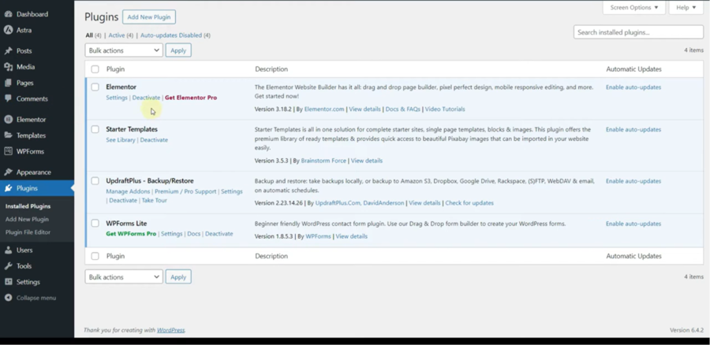This screenshot has height=345, width=710.
Task: Filter plugins by Active
Action: coord(117,35)
